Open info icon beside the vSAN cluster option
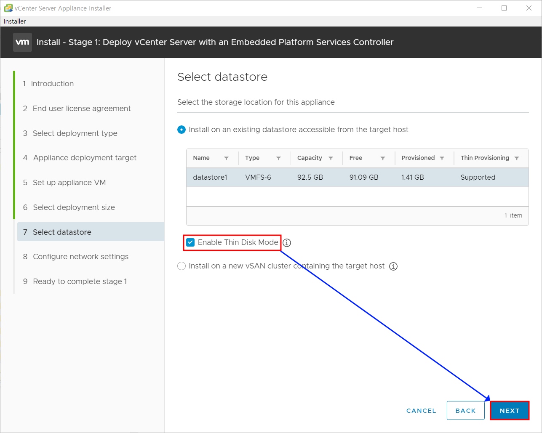This screenshot has width=542, height=433. (x=393, y=266)
